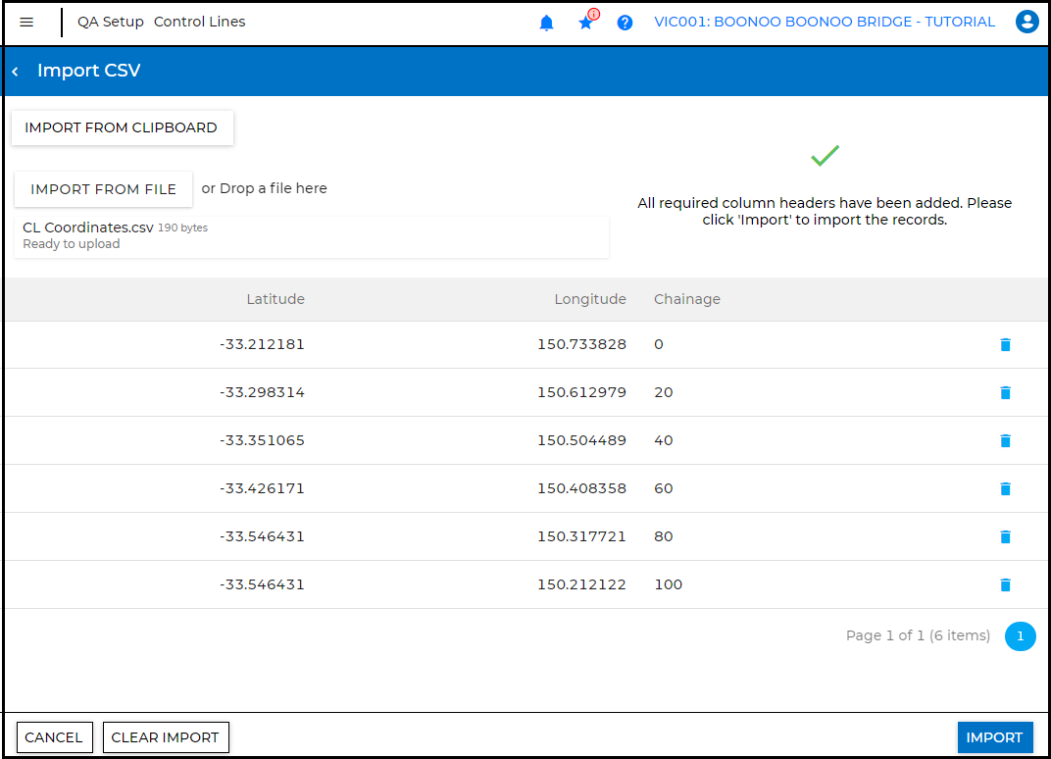Select the QA Setup breadcrumb

[111, 23]
